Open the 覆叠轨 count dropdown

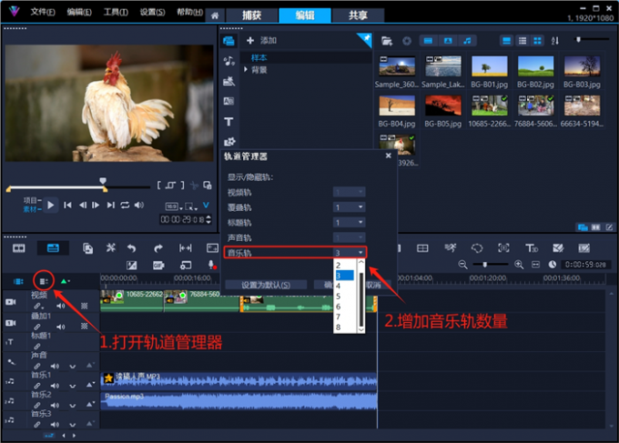(x=349, y=207)
